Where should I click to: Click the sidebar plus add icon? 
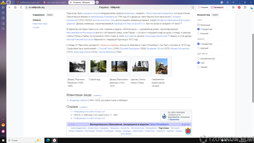pyautogui.click(x=3, y=119)
